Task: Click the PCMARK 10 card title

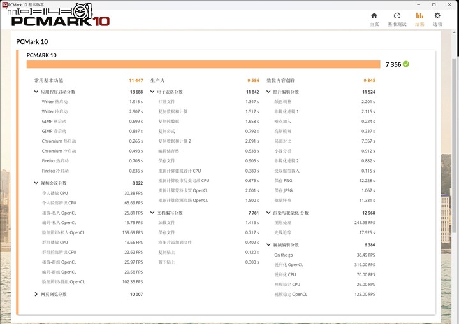Action: click(41, 55)
